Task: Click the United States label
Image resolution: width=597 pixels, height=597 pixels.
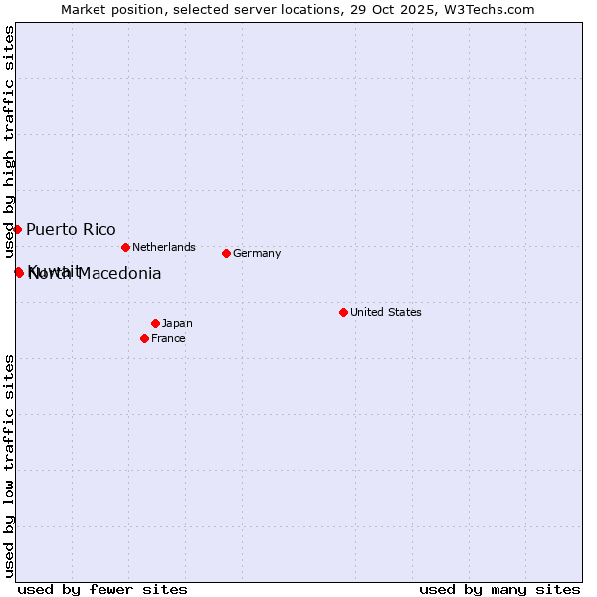Action: click(385, 312)
